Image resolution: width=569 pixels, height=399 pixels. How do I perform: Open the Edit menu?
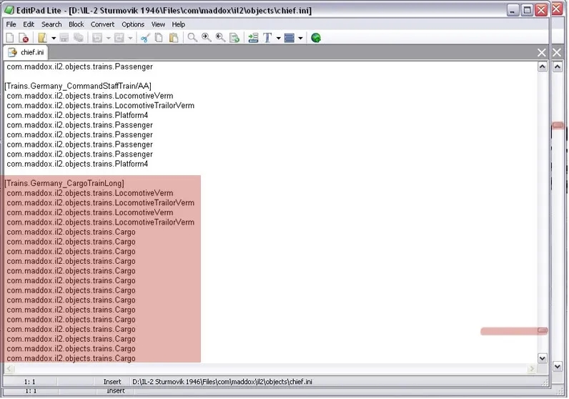[29, 24]
